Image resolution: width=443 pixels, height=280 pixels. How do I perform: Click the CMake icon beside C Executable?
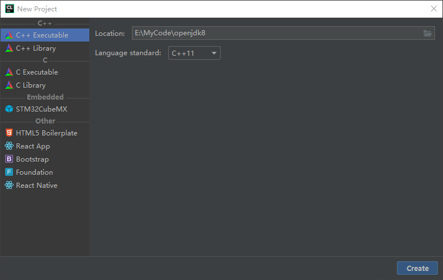[9, 72]
